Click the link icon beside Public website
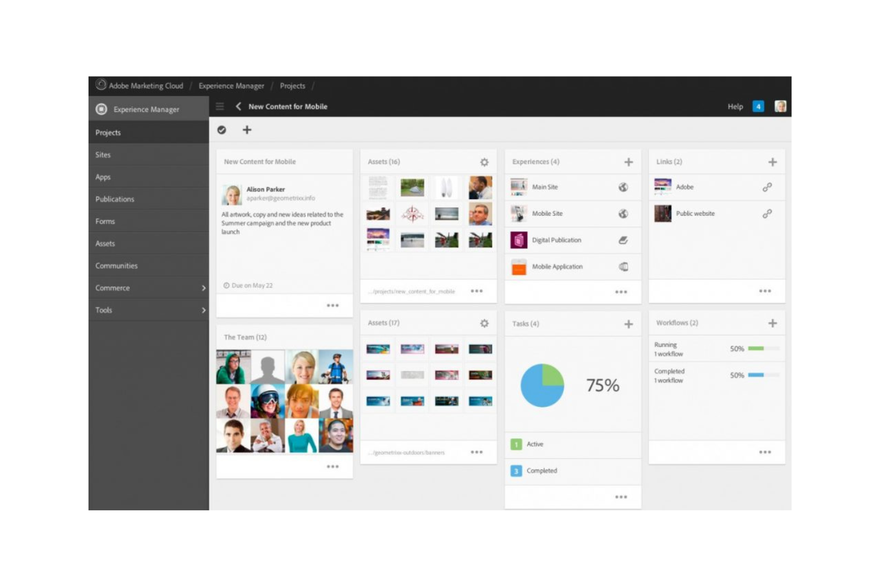 click(767, 214)
